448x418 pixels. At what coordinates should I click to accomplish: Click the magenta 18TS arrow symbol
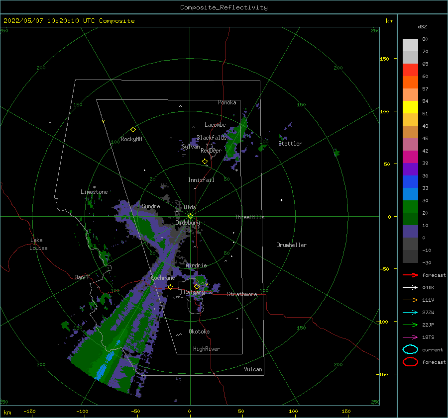(x=410, y=337)
